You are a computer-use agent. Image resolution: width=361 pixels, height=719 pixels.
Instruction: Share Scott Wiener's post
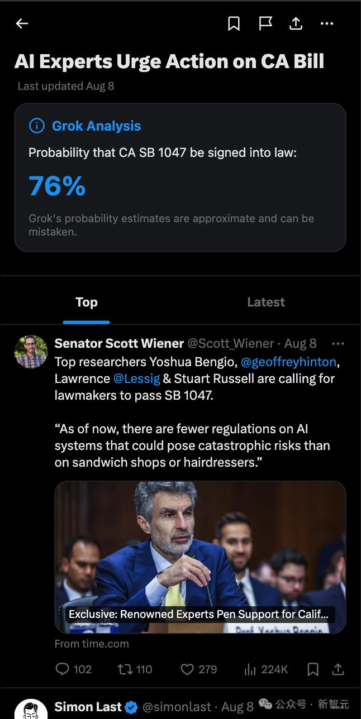tap(338, 669)
